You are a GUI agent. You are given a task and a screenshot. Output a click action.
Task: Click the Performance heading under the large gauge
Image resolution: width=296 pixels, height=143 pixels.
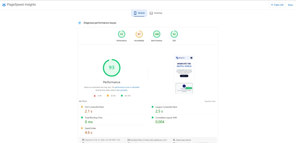(112, 82)
